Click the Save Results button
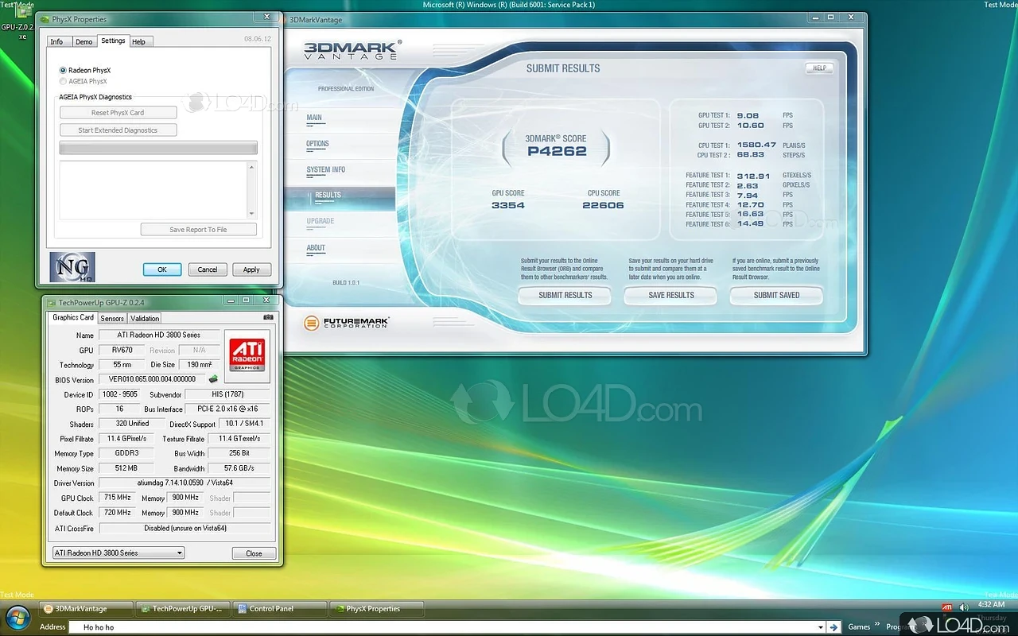This screenshot has height=636, width=1018. [671, 296]
